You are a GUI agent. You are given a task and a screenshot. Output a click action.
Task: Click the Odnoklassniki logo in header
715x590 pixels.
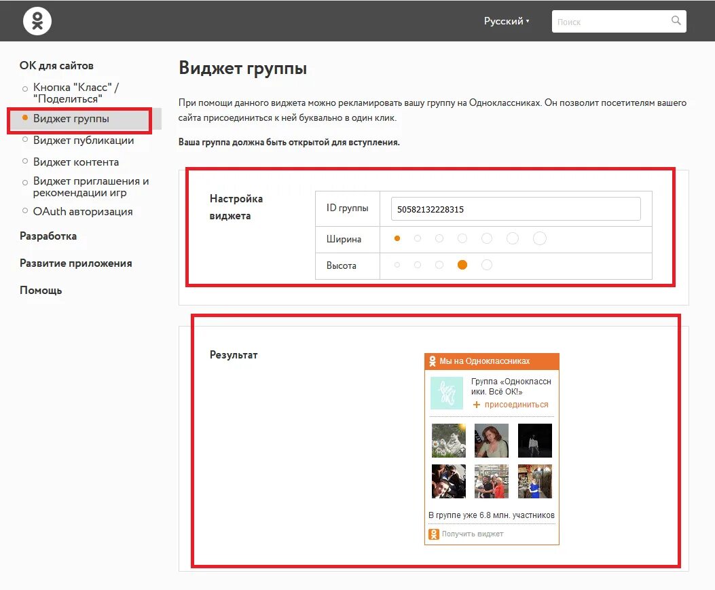(x=37, y=21)
